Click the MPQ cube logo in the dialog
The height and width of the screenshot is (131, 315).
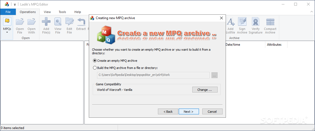pyautogui.click(x=106, y=35)
